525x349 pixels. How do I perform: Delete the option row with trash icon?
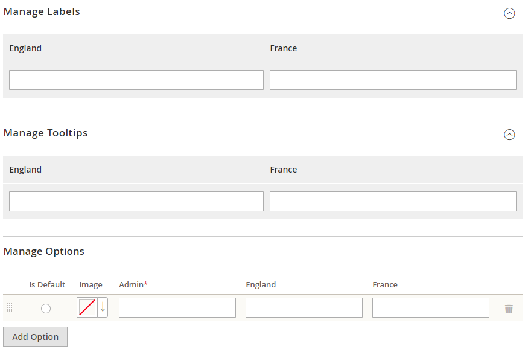click(509, 309)
